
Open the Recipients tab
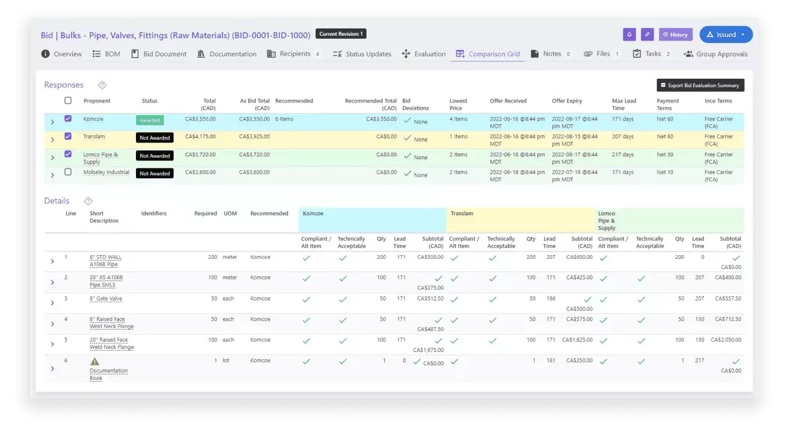coord(293,54)
